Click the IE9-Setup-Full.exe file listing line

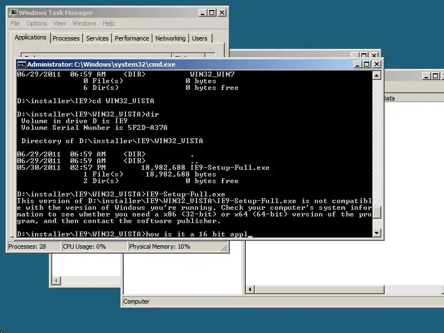coord(143,168)
